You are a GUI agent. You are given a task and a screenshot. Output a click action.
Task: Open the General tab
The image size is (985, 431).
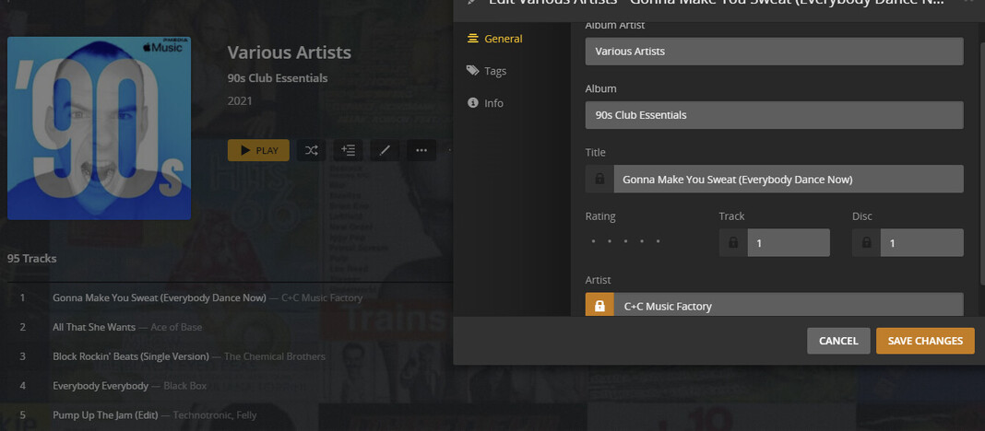click(495, 39)
